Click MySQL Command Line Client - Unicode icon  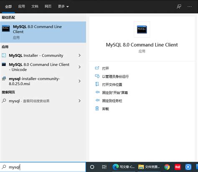pyautogui.click(x=4, y=64)
